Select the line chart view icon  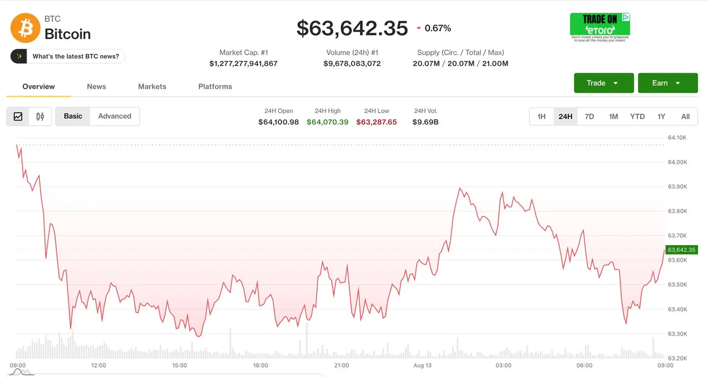coord(18,116)
